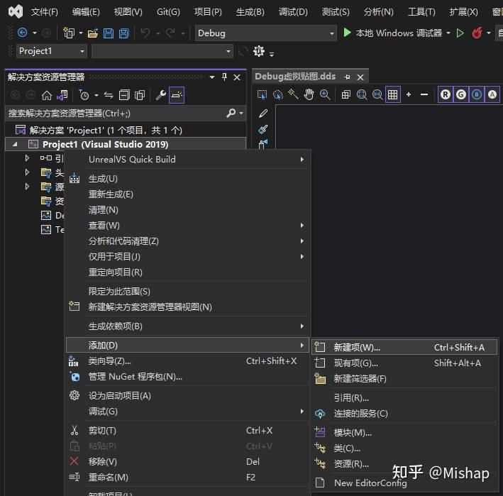503x496 pixels.
Task: Select 新建项(W)... in Add submenu
Action: 404,348
